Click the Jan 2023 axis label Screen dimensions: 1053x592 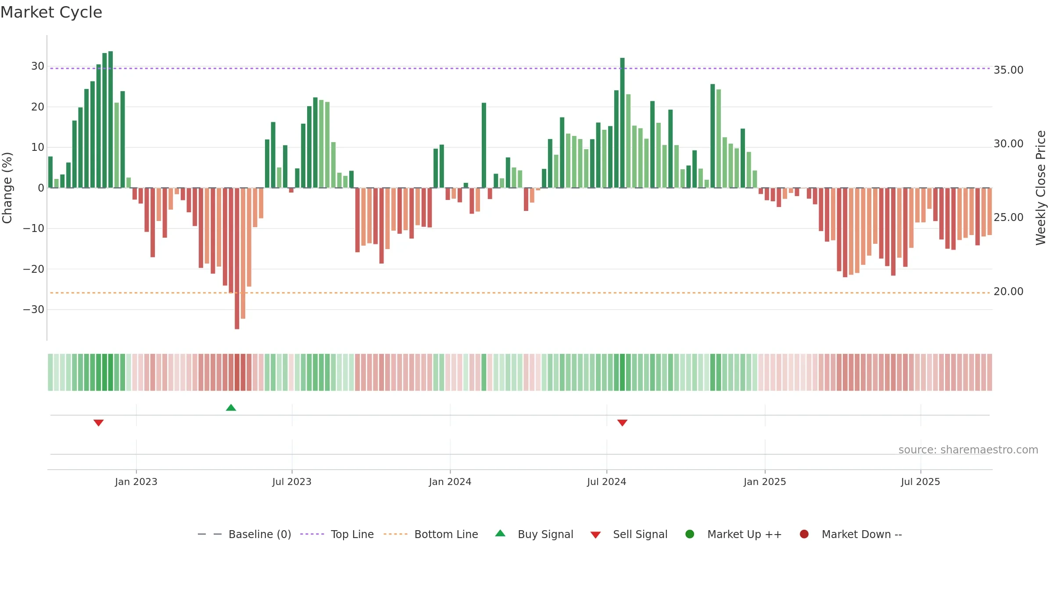click(x=136, y=481)
